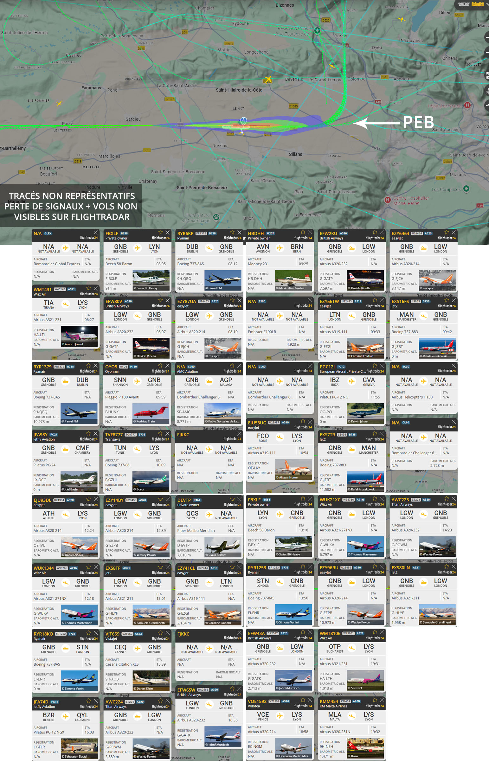Click the yellow aircraft west of Faramans
The image size is (489, 762).
[59, 103]
